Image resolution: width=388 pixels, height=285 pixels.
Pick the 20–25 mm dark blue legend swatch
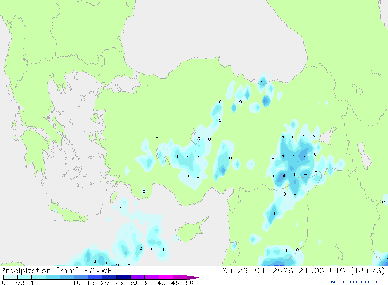tap(109, 277)
